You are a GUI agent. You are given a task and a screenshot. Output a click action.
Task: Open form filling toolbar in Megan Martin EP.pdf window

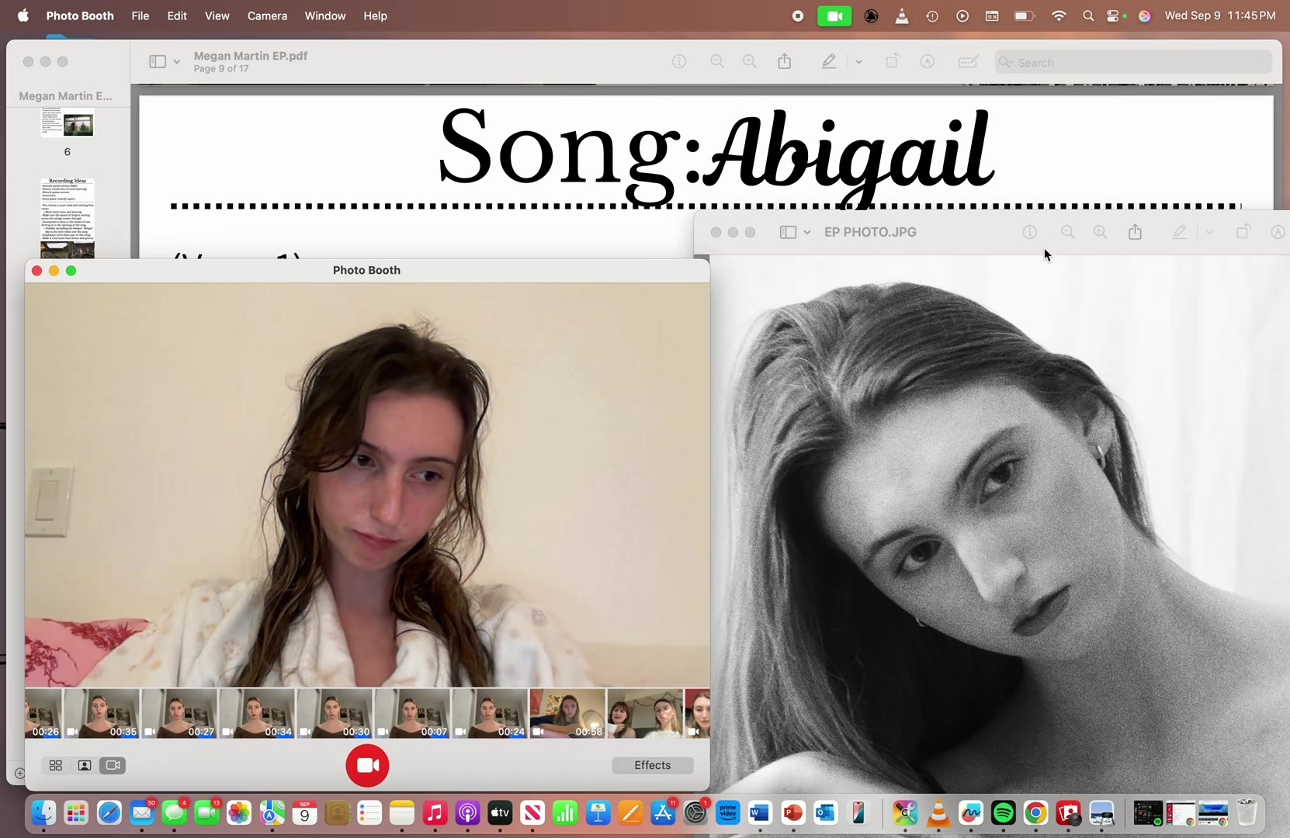[968, 61]
